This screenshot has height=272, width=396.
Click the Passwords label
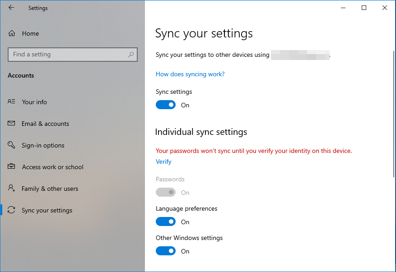point(170,179)
